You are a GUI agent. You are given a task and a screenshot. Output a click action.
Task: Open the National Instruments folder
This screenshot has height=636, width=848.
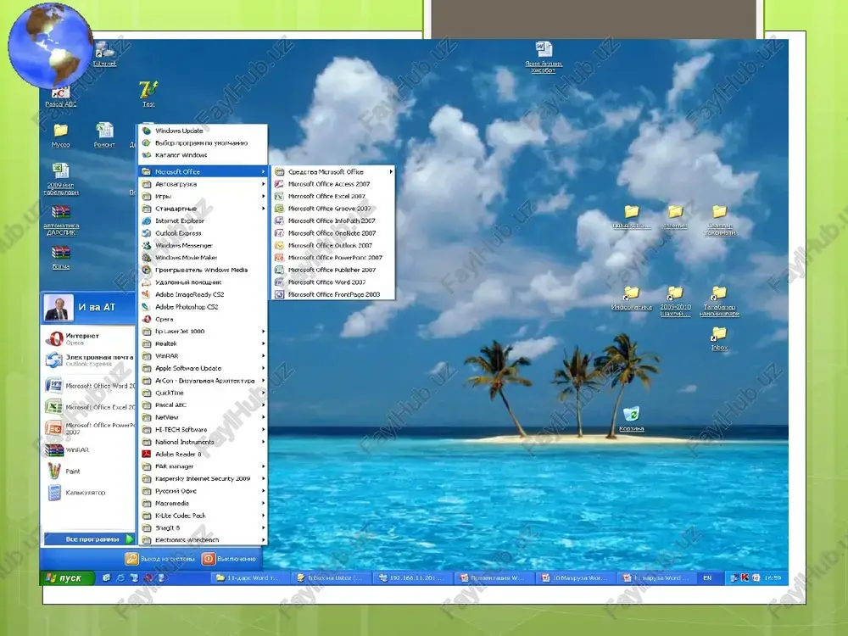click(x=203, y=442)
